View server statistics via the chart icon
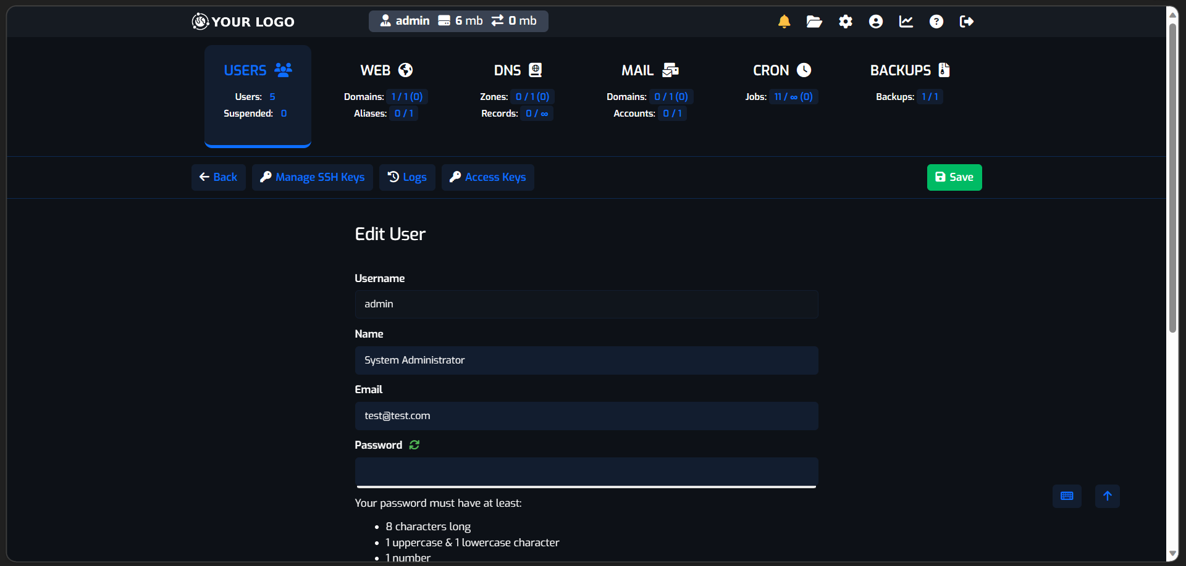Screen dimensions: 1186x566 coord(906,21)
